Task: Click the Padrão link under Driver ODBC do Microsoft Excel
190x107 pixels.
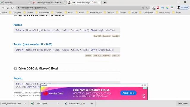Action: pyautogui.click(x=18, y=78)
